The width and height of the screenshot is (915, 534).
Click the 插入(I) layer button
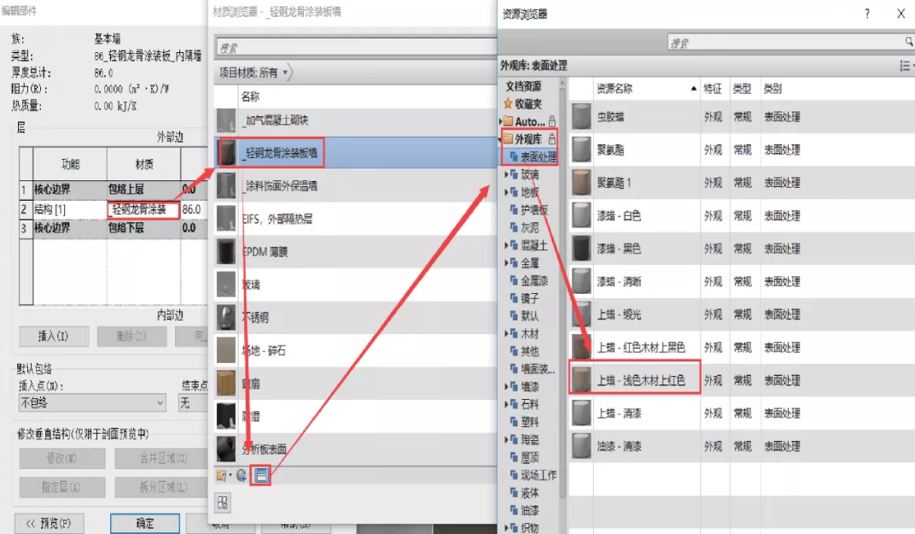[x=54, y=337]
